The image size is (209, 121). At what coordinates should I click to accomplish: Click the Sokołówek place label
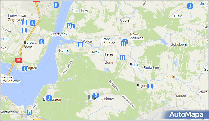click(x=180, y=44)
